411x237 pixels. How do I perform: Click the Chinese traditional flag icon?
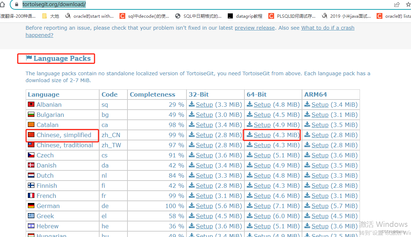[x=31, y=145]
